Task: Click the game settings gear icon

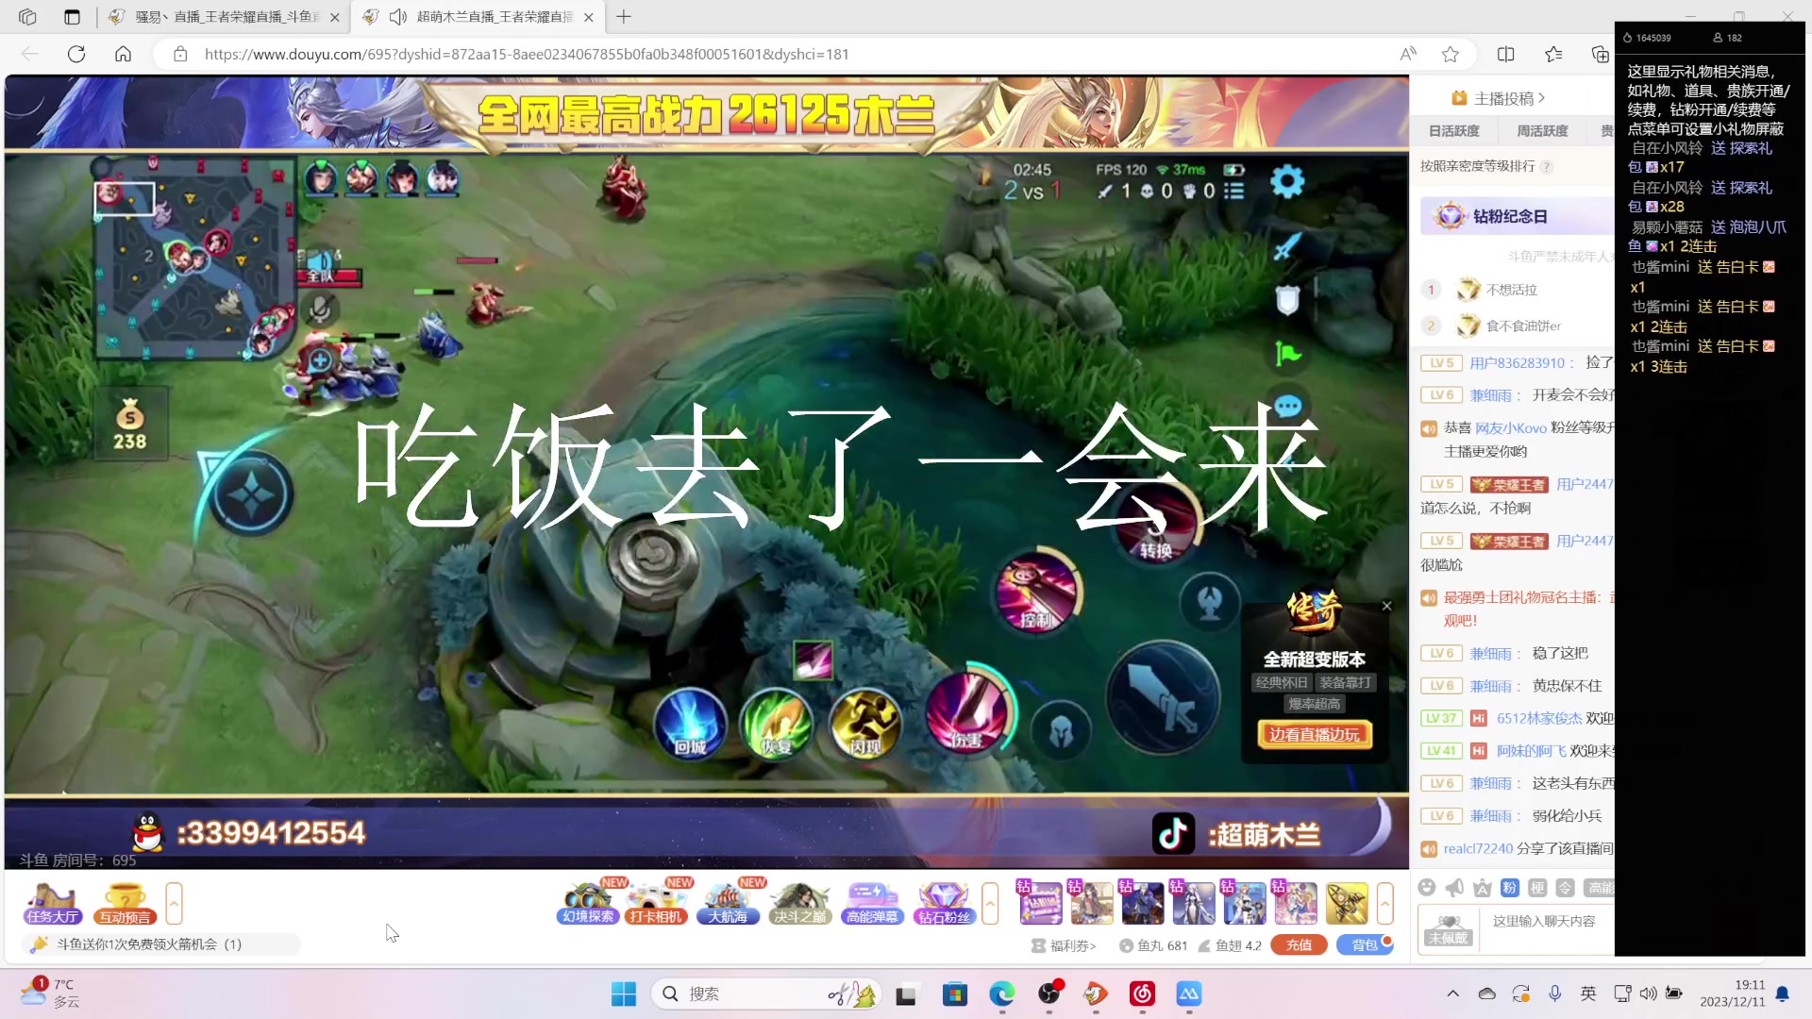Action: pos(1287,180)
